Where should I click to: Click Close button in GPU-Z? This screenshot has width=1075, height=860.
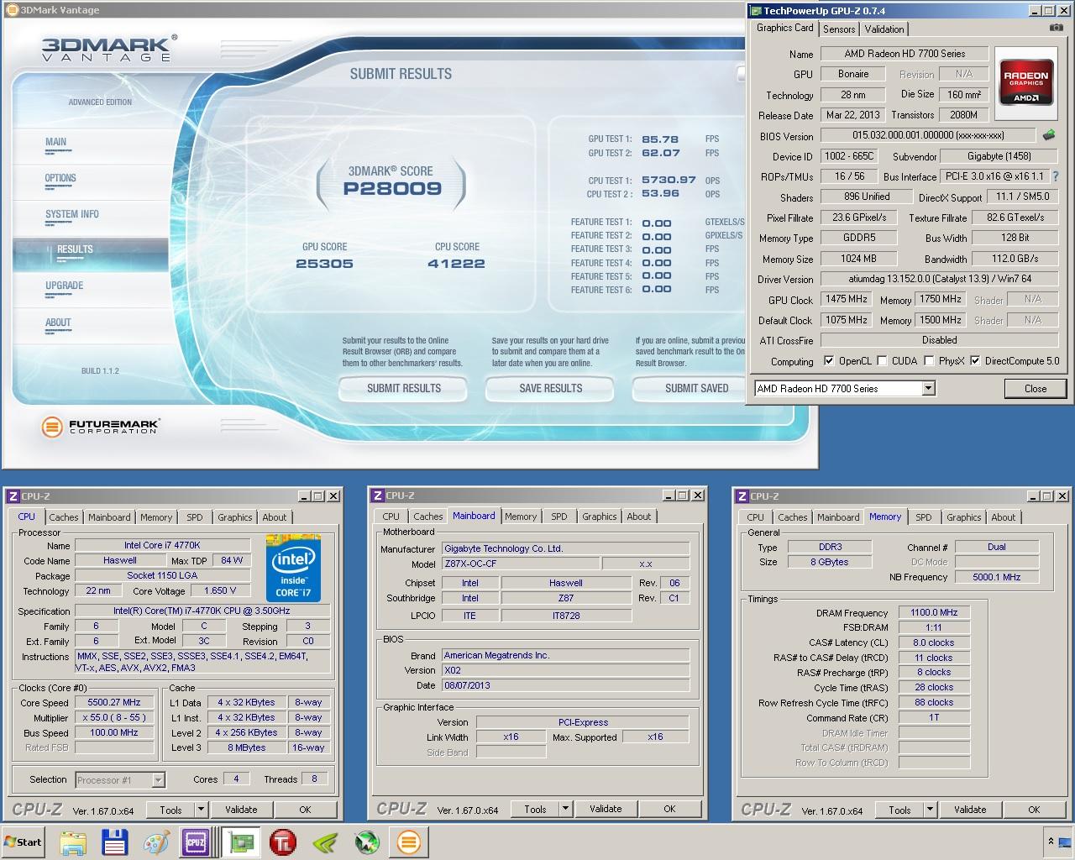click(1036, 388)
